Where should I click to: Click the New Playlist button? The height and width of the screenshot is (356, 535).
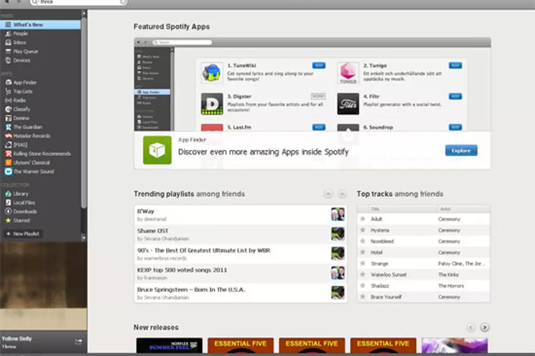click(23, 234)
